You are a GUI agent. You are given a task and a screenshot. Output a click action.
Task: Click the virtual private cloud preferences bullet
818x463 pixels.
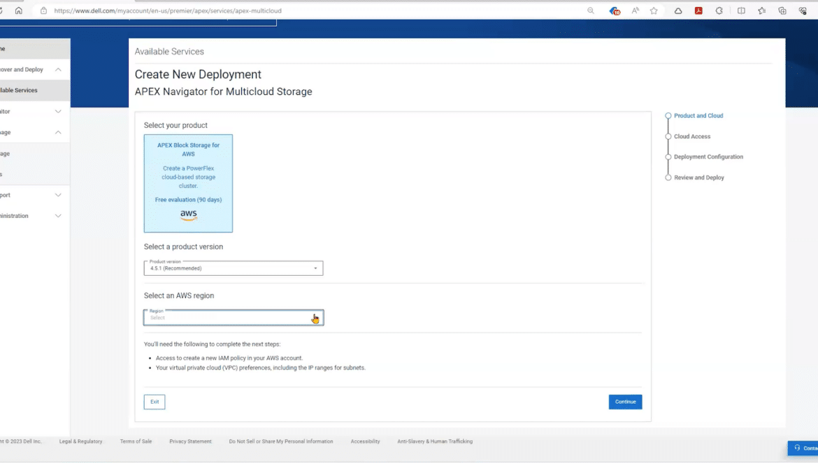pyautogui.click(x=260, y=368)
